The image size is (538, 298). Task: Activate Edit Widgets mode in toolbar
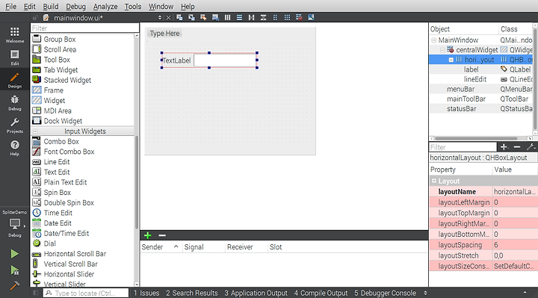coord(179,17)
